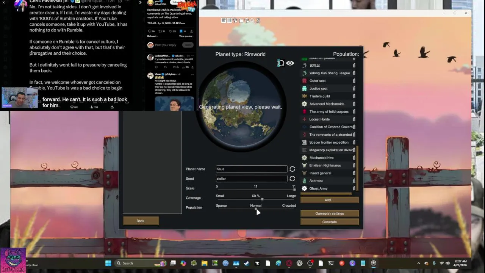Toggle the planet preview eye icon
Screen dimensions: 485x273
click(x=290, y=63)
